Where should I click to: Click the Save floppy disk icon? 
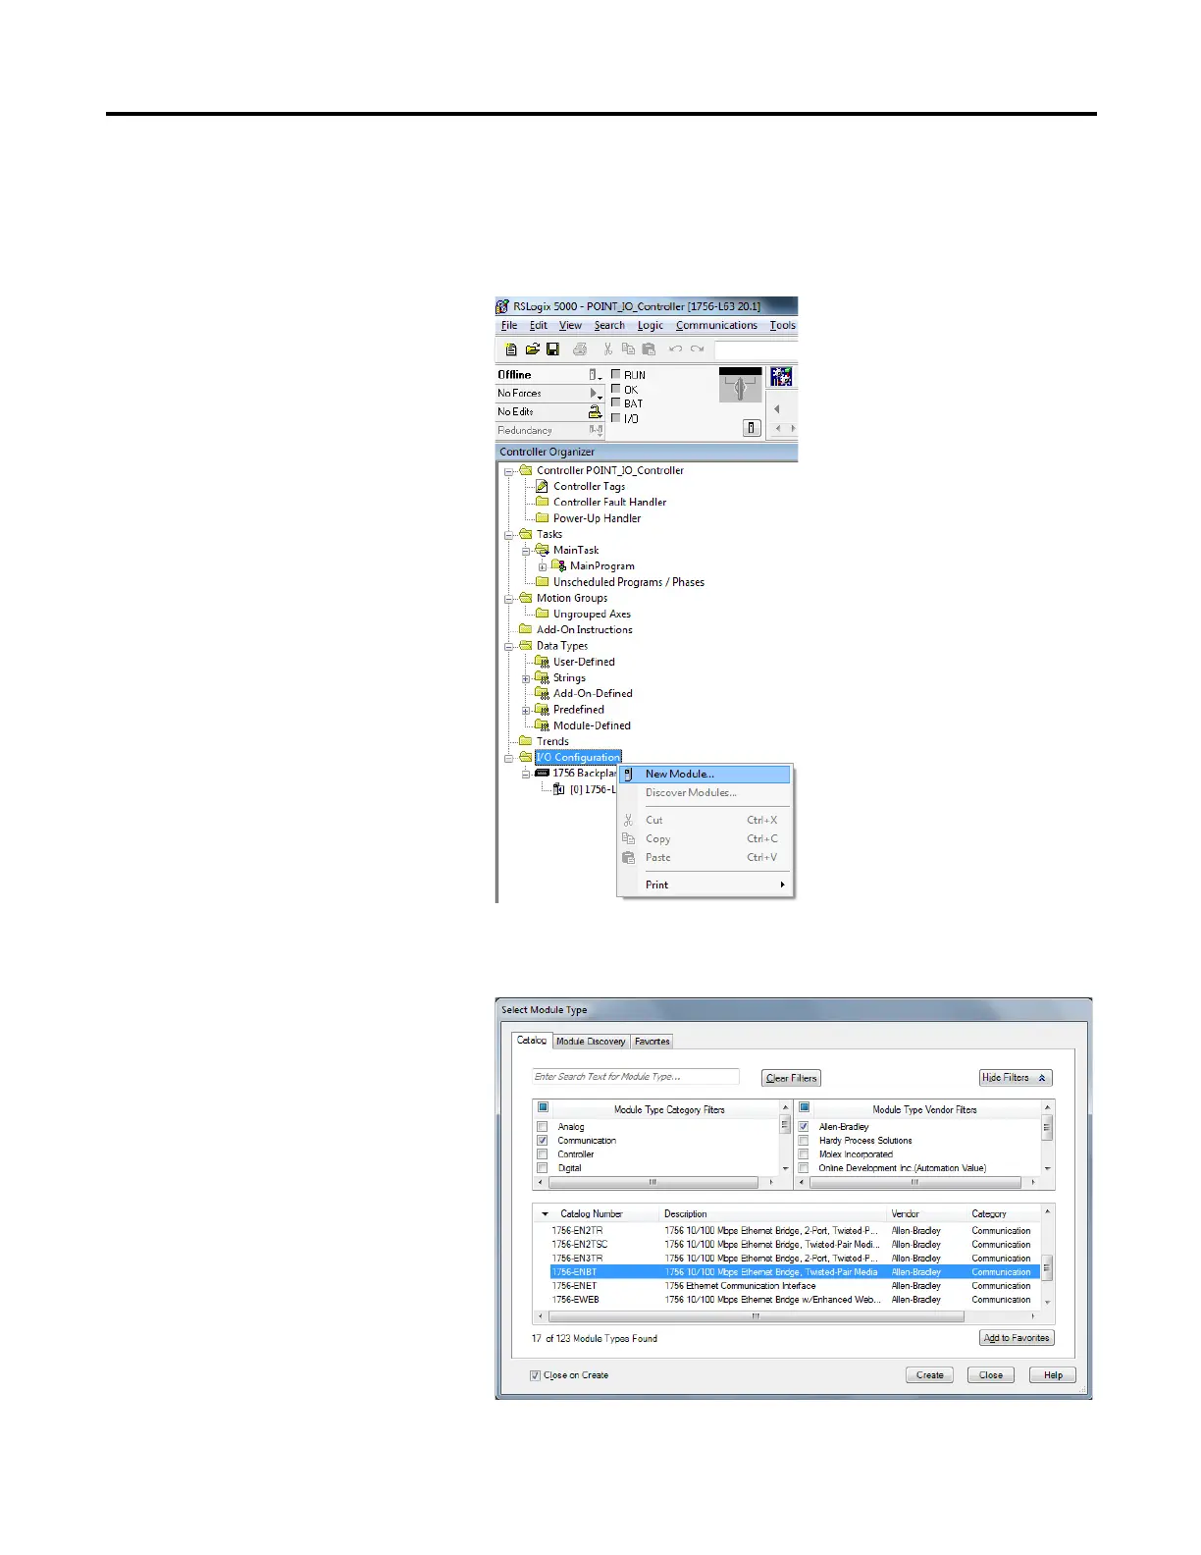pos(552,349)
